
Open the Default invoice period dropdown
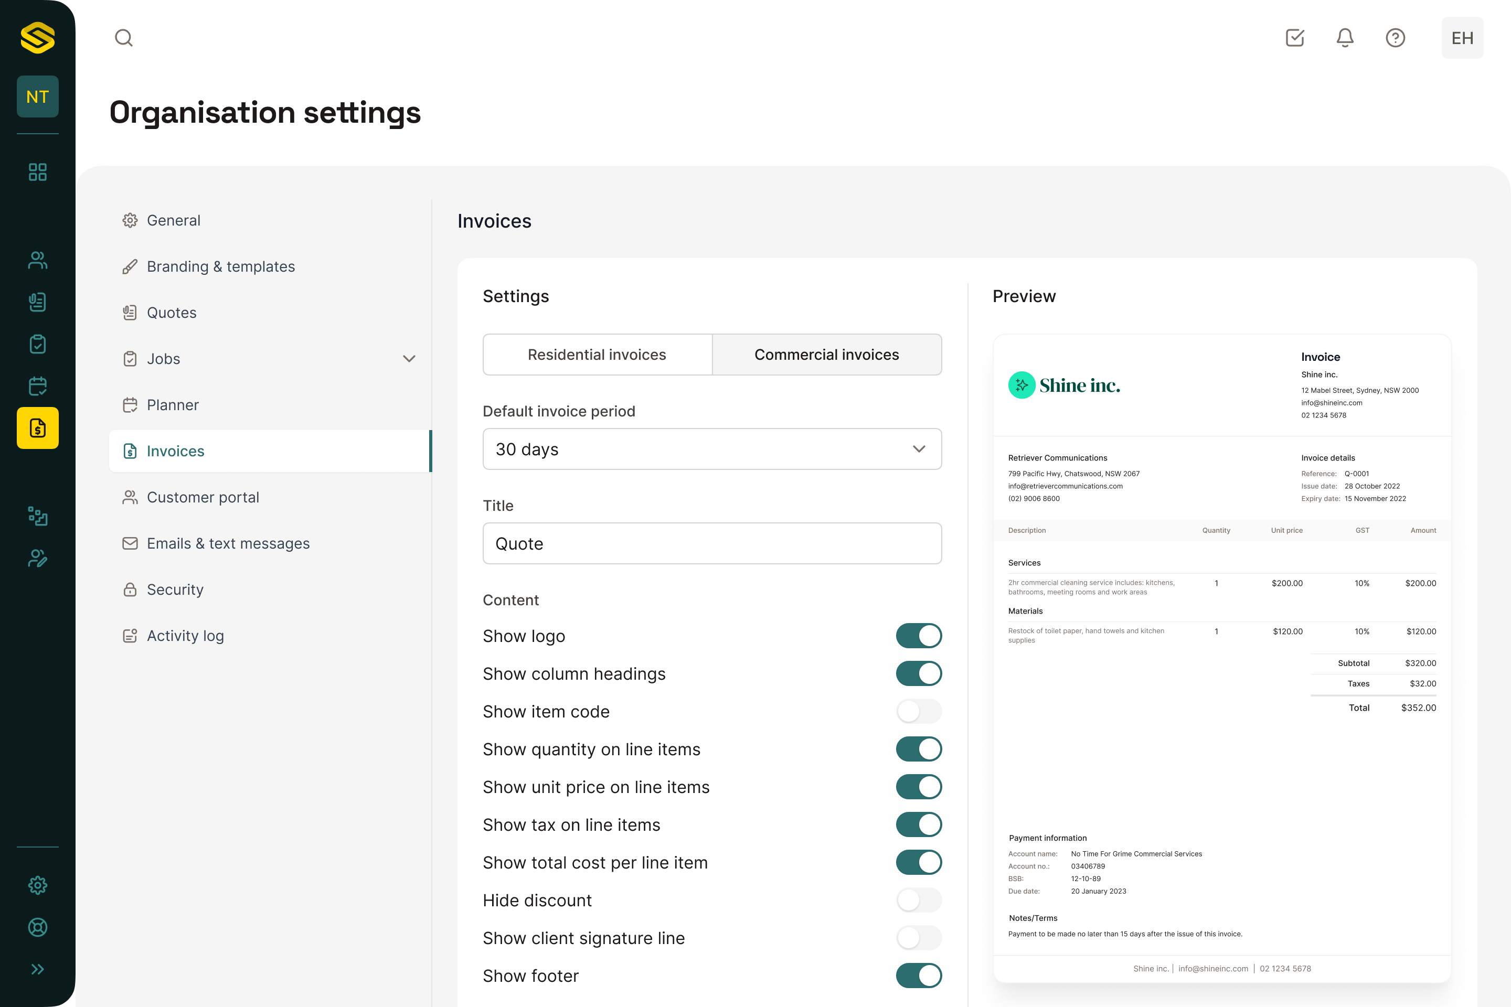(x=712, y=449)
